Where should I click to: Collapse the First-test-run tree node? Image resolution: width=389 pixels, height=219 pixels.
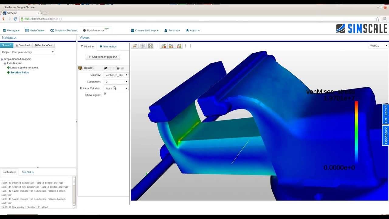(x=5, y=64)
